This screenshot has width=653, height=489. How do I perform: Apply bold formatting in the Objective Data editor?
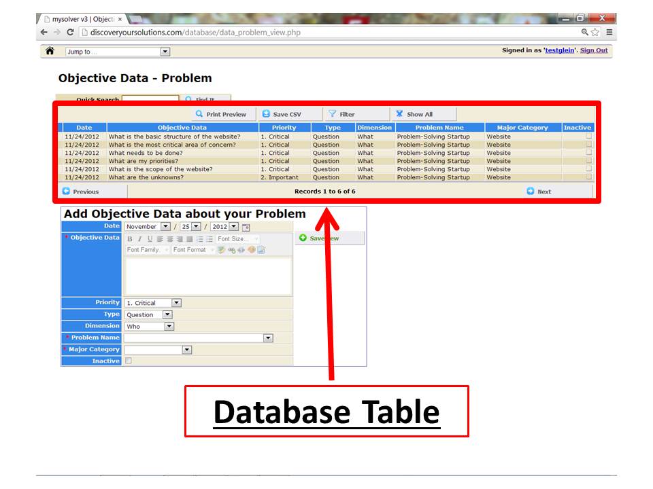pyautogui.click(x=129, y=238)
